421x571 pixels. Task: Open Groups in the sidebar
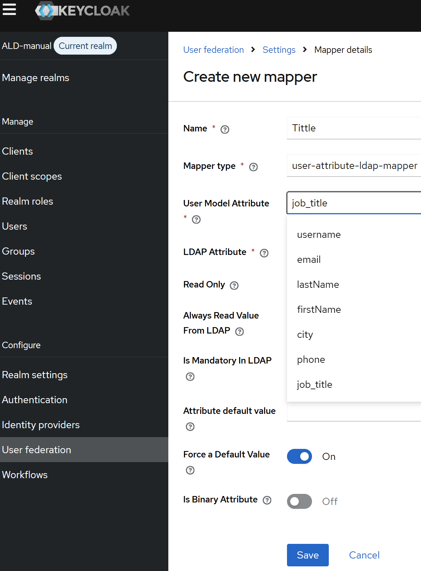click(x=84, y=251)
